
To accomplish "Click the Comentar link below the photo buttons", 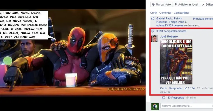I will point(165,13).
